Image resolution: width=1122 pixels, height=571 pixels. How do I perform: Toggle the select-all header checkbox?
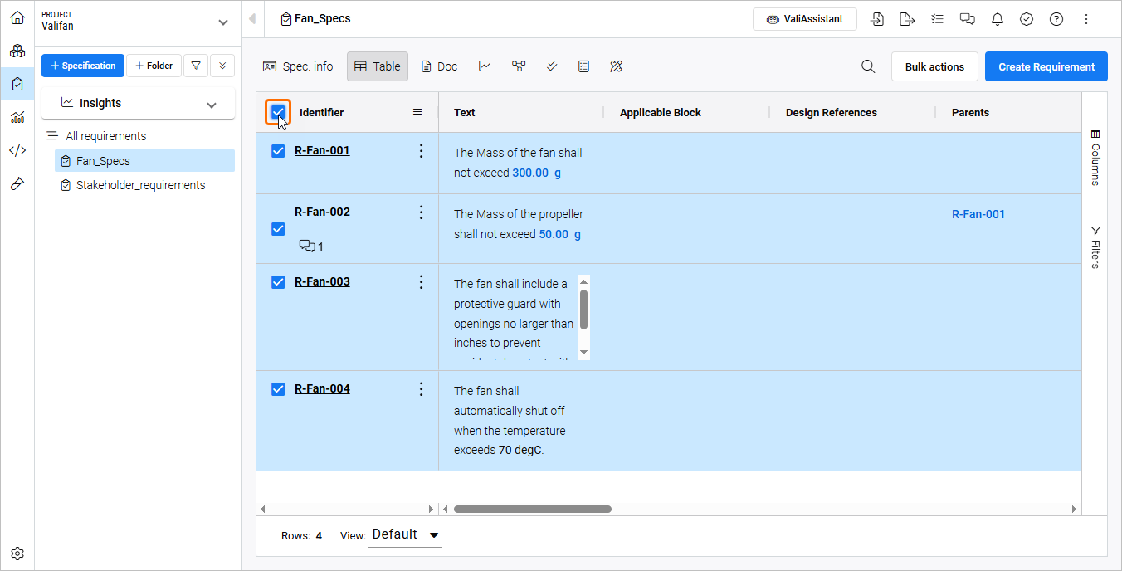click(279, 112)
